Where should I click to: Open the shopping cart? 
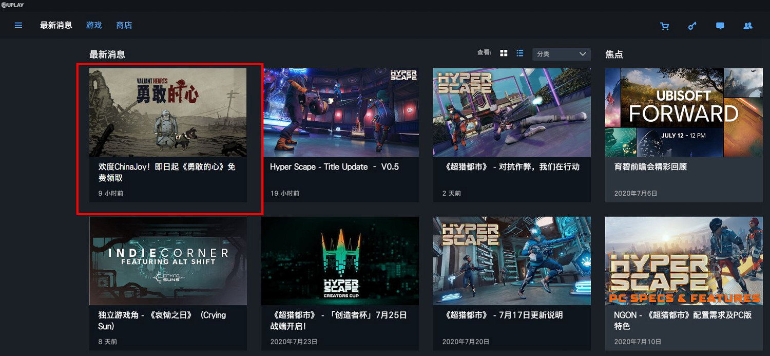click(x=665, y=26)
